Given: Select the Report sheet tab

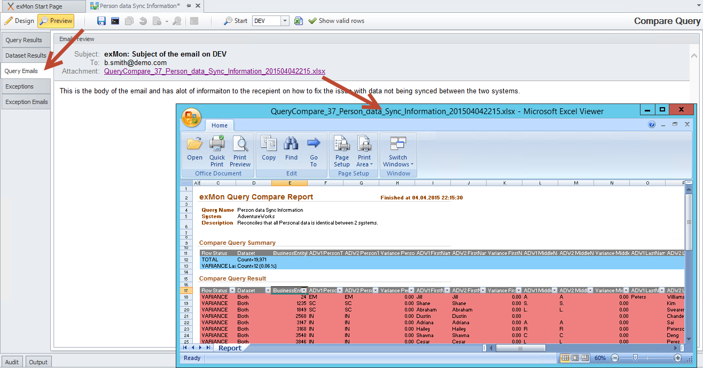Looking at the screenshot, I should click(x=230, y=348).
